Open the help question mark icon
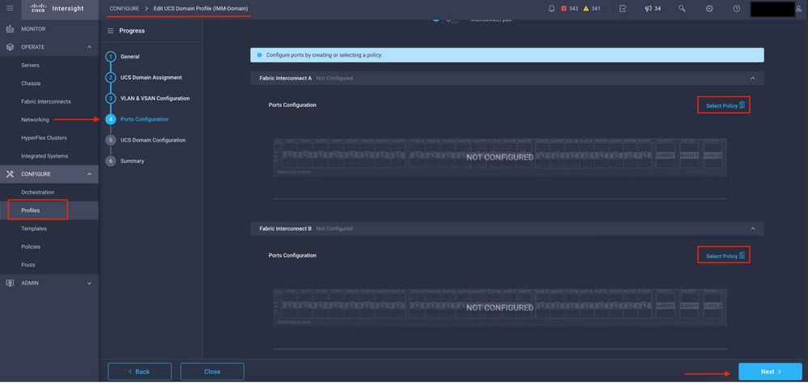This screenshot has width=808, height=383. click(x=737, y=9)
